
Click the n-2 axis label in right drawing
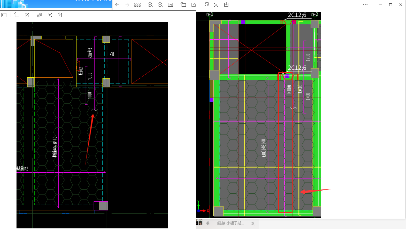pyautogui.click(x=315, y=14)
